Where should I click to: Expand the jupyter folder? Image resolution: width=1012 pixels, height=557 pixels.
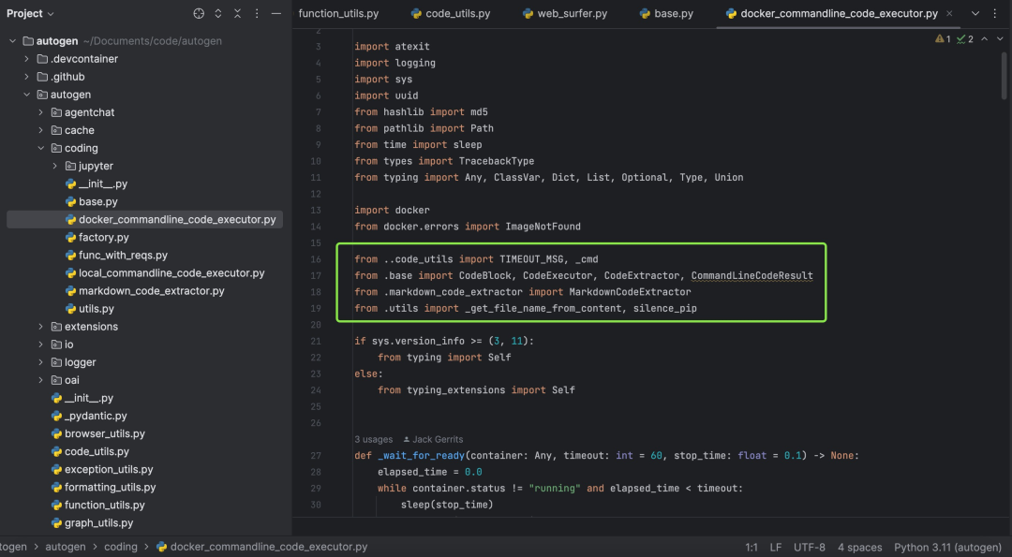[x=55, y=166]
